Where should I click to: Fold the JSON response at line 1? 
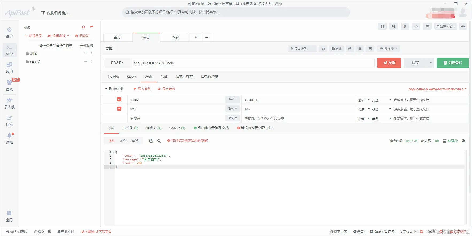coord(113,152)
